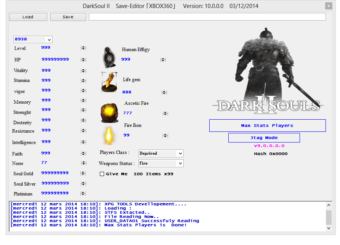Viewport: 340px width, 245px height.
Task: Click the Max Stats Players button
Action: click(x=267, y=125)
